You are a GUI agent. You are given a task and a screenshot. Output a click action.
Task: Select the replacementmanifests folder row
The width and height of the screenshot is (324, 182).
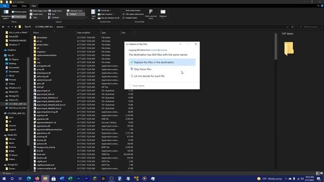pyautogui.click(x=47, y=55)
